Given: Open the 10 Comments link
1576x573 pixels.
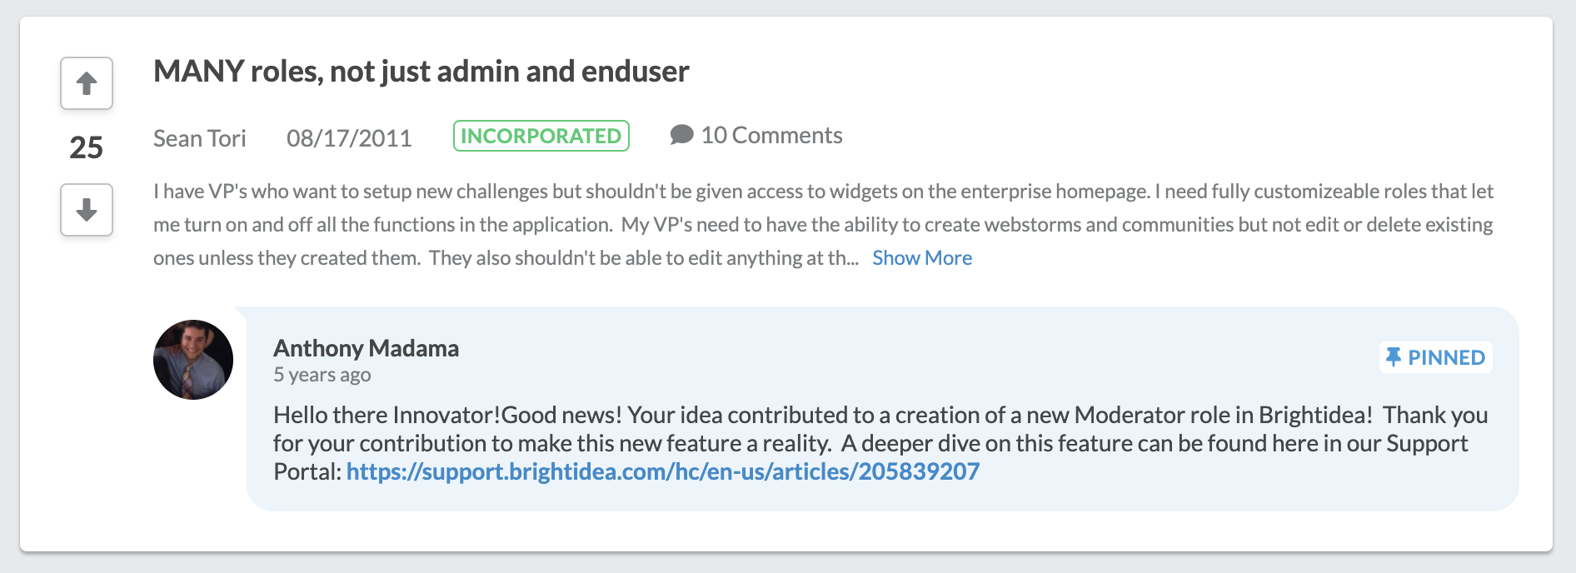Looking at the screenshot, I should 771,135.
